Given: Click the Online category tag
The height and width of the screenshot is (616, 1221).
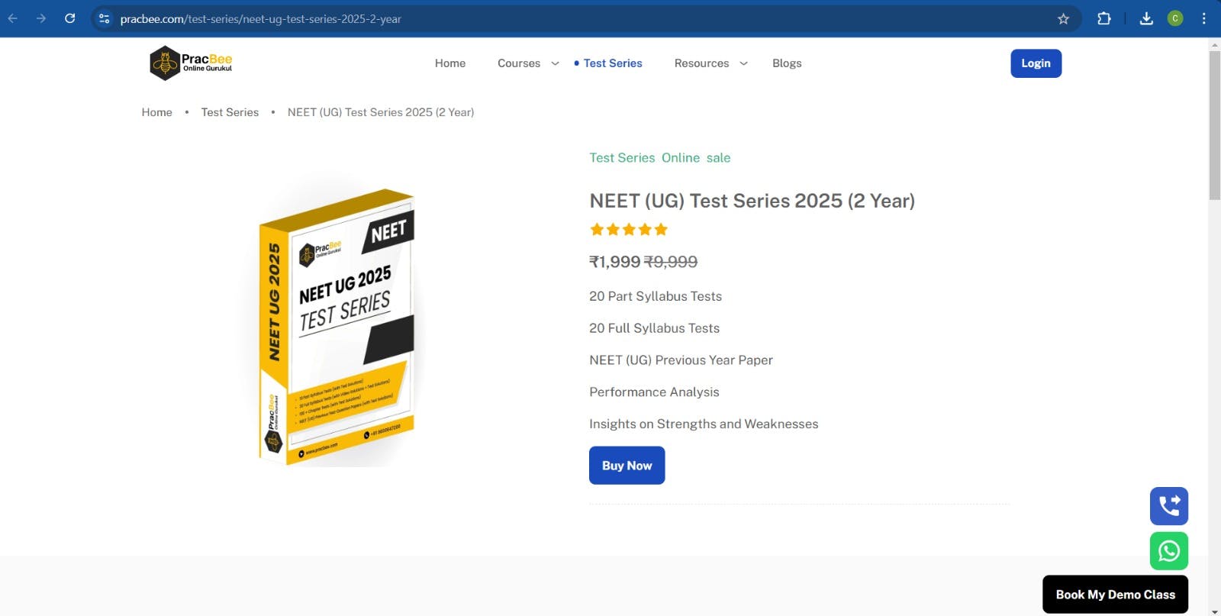Looking at the screenshot, I should coord(681,158).
